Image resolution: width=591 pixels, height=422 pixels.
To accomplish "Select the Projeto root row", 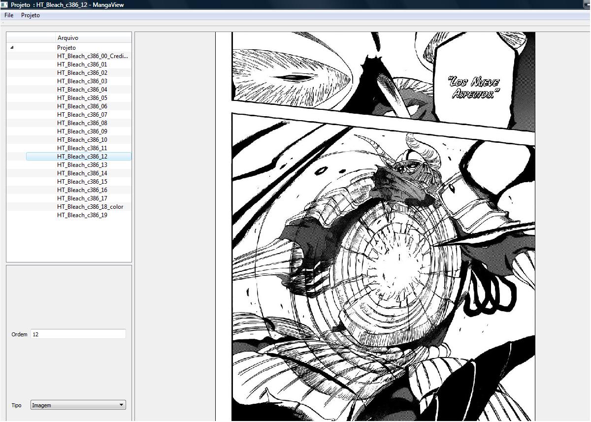I will pos(66,48).
